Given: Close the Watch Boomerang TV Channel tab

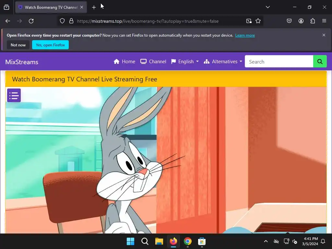Looking at the screenshot, I should tap(82, 7).
